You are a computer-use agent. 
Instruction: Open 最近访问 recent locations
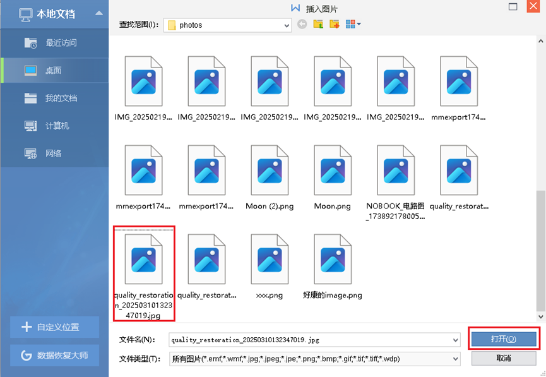click(61, 43)
